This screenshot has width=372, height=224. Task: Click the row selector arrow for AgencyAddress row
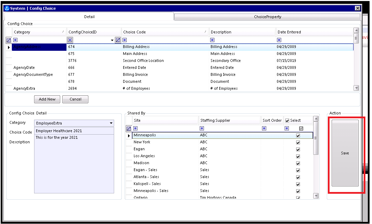tap(9, 47)
